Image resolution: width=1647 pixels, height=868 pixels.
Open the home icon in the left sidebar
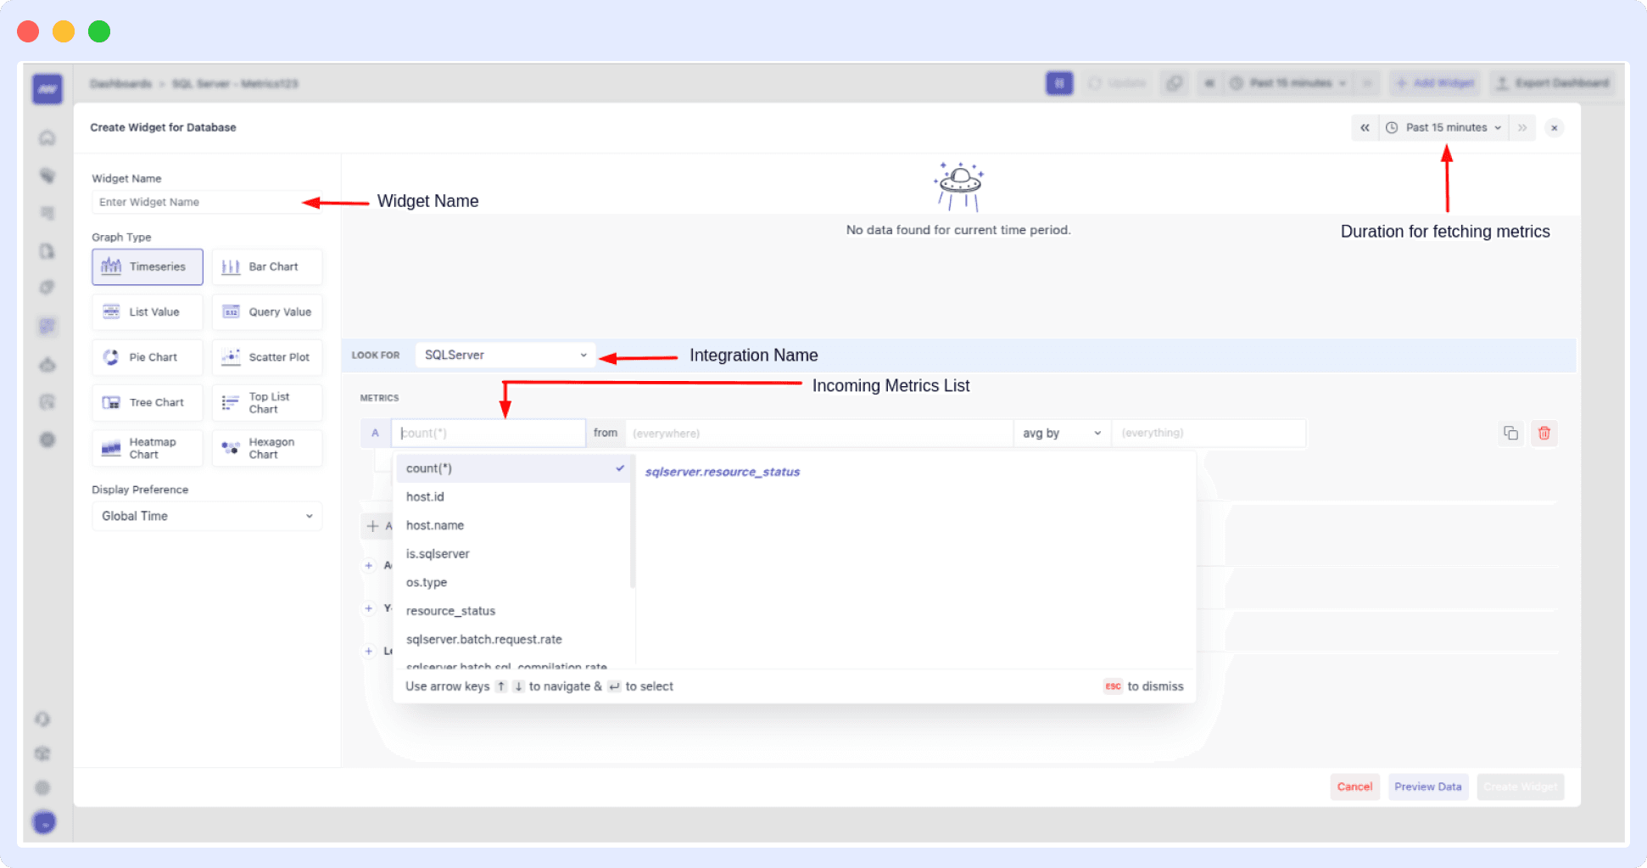47,137
